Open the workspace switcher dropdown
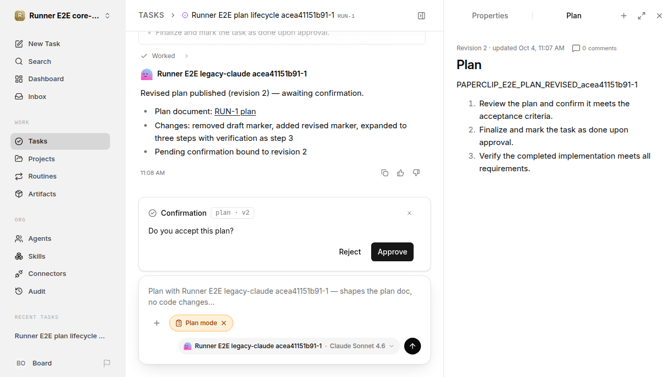Viewport: 671px width, 377px height. click(x=63, y=16)
